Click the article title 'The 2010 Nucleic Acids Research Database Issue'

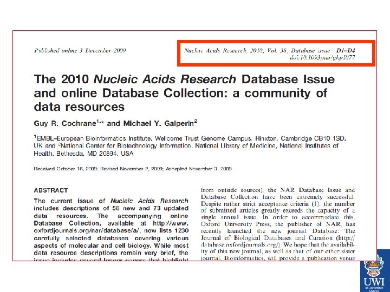(184, 79)
